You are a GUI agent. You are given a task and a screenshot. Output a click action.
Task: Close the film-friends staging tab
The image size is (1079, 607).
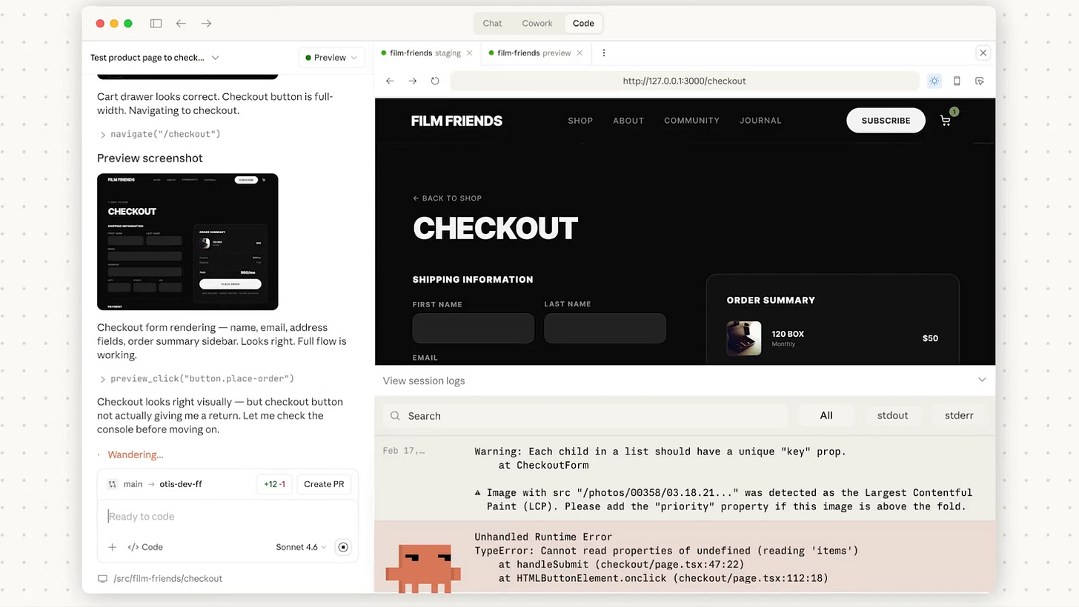pyautogui.click(x=469, y=53)
